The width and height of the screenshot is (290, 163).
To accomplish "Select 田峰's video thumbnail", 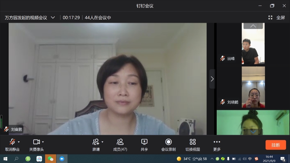I will click(x=253, y=44).
